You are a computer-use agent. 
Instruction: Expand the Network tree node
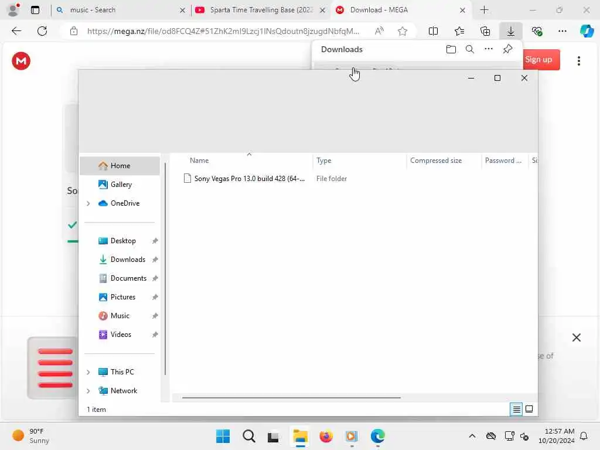pos(88,391)
